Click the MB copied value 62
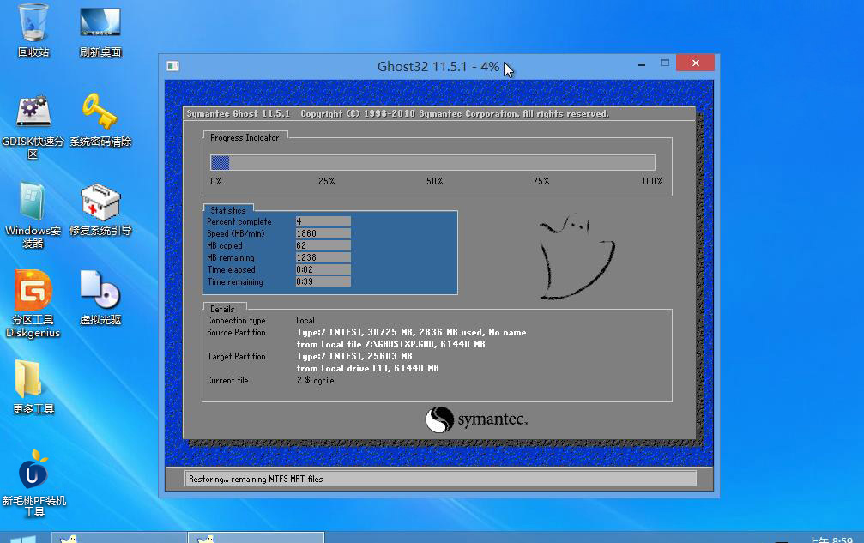This screenshot has height=543, width=864. click(x=323, y=245)
